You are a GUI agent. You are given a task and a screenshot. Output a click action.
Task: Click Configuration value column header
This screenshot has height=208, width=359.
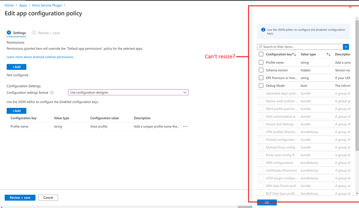(x=105, y=118)
